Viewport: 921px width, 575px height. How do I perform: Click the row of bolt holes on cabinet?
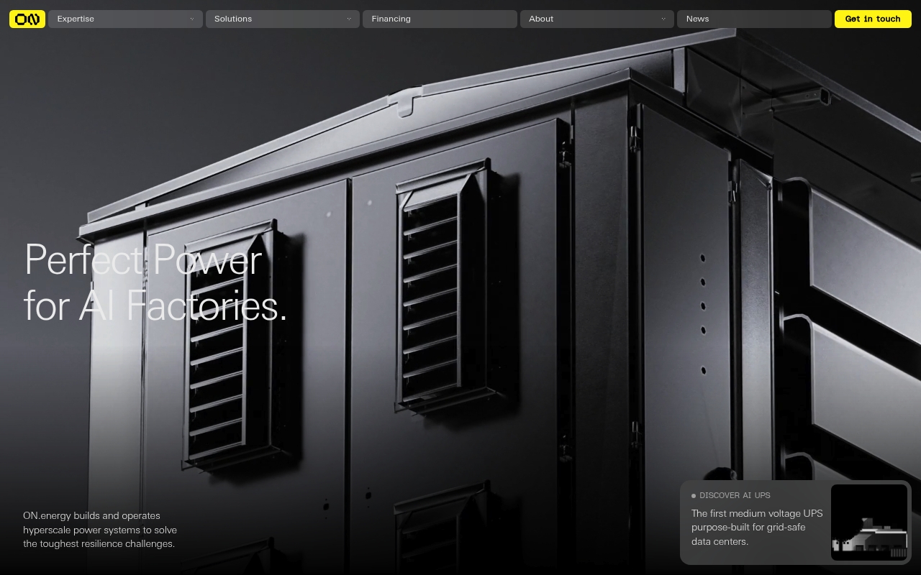click(703, 314)
